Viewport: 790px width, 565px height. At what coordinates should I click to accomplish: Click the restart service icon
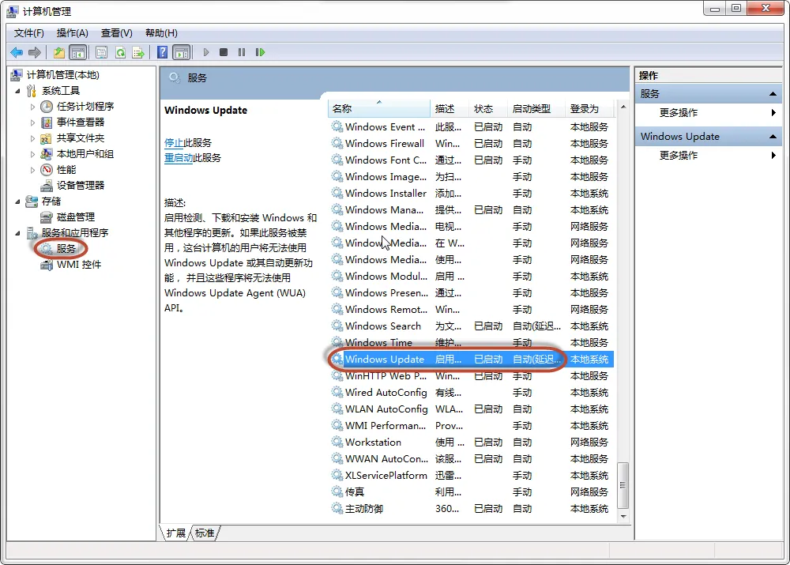point(260,52)
